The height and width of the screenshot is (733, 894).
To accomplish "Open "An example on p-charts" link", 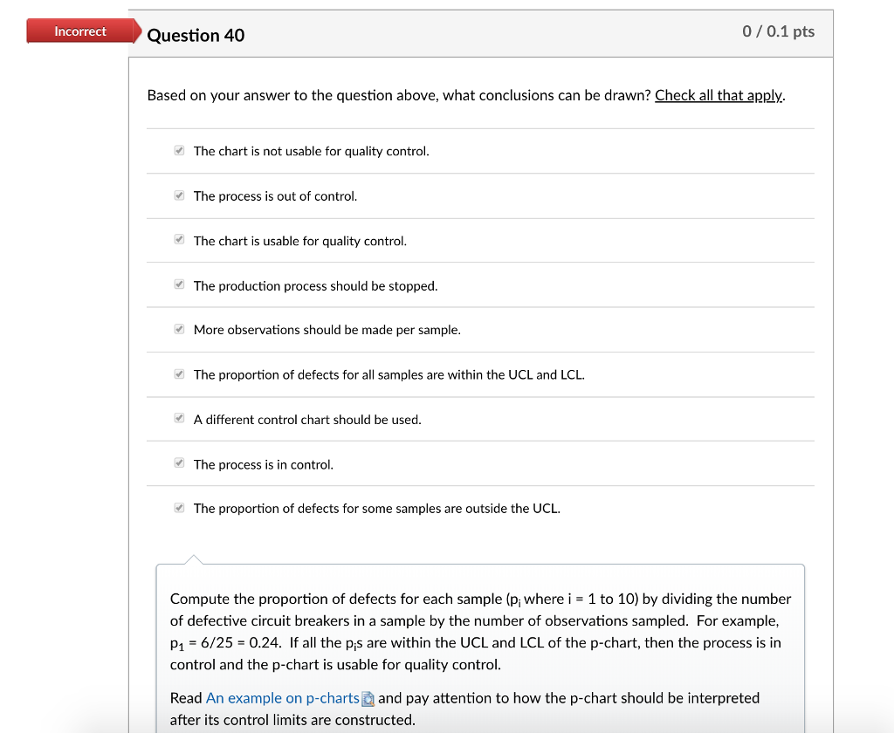I will (281, 697).
